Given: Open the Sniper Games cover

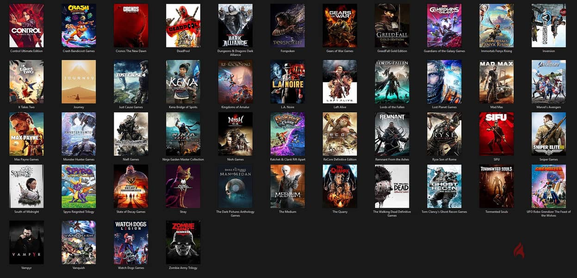Looking at the screenshot, I should [x=549, y=134].
